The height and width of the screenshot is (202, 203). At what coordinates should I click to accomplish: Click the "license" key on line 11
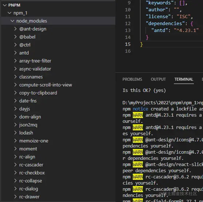158,17
